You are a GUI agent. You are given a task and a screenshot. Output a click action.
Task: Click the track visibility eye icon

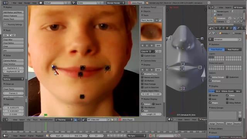click(x=157, y=20)
